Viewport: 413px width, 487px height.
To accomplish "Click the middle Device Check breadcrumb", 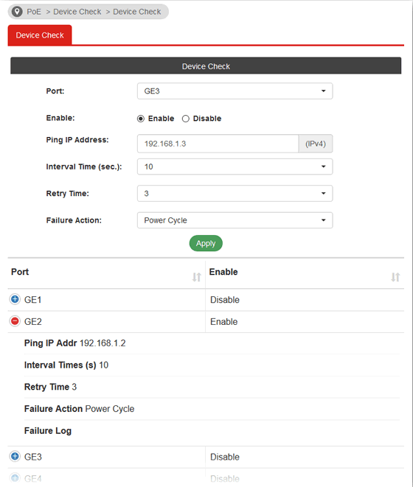I will pos(77,12).
